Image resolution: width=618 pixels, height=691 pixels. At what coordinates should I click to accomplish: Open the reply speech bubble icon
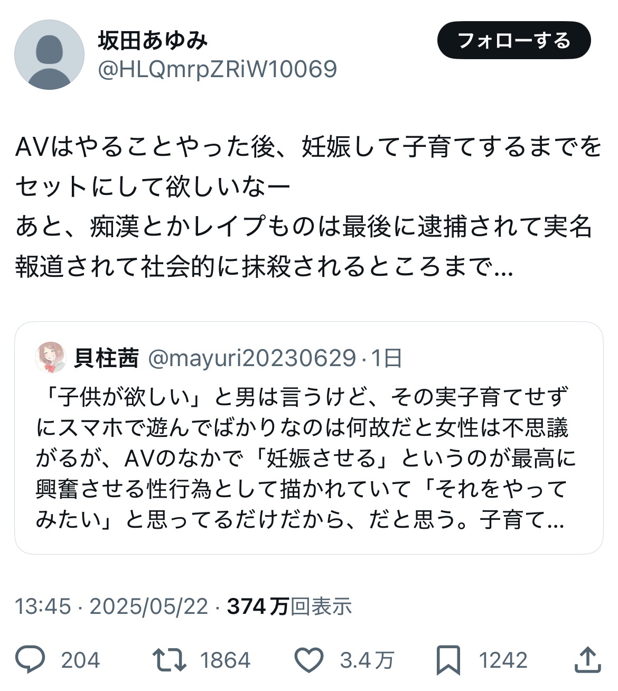tap(31, 660)
